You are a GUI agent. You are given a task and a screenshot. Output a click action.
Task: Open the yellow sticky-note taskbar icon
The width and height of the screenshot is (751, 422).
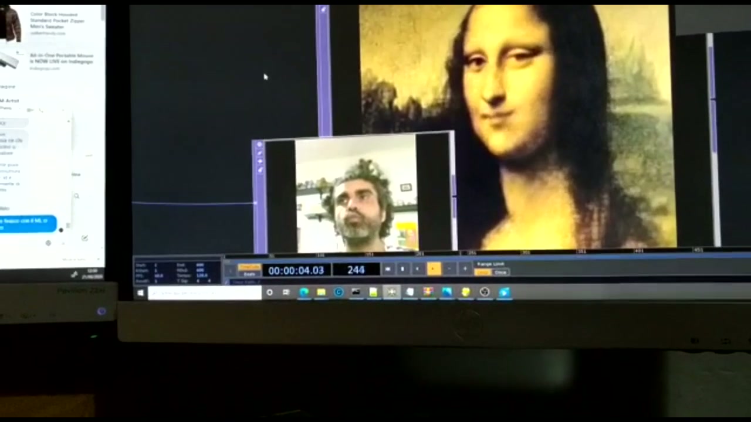pyautogui.click(x=466, y=292)
